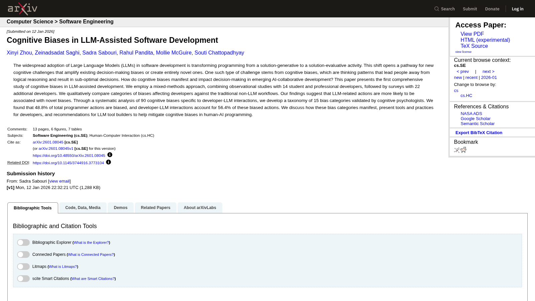Open author Mollie McGuire link
The width and height of the screenshot is (535, 301).
coord(174,53)
